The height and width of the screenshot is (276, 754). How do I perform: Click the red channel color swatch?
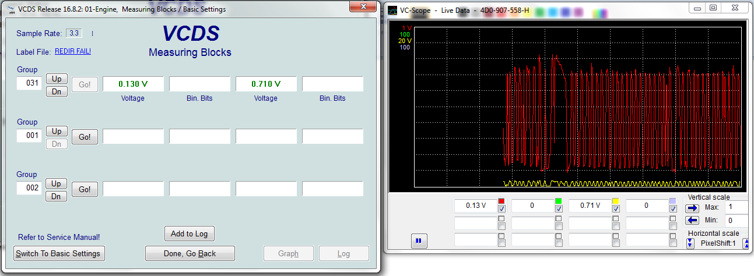click(x=502, y=201)
